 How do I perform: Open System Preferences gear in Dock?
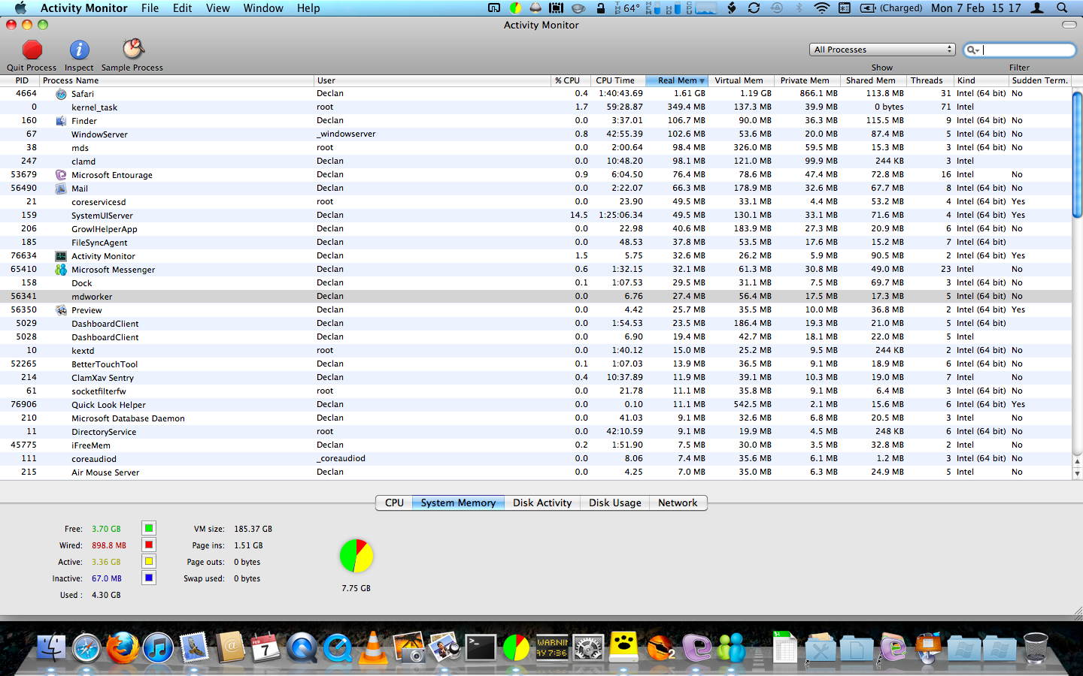588,647
